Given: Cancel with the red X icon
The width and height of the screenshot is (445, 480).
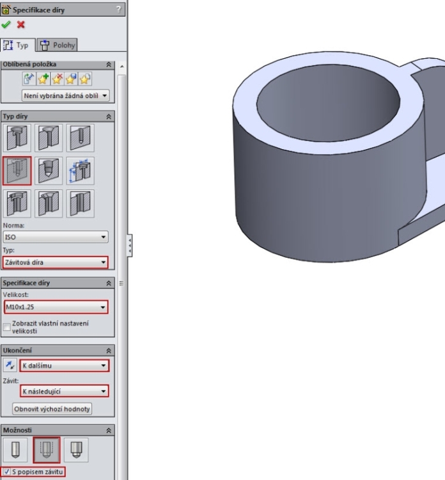Looking at the screenshot, I should point(21,24).
